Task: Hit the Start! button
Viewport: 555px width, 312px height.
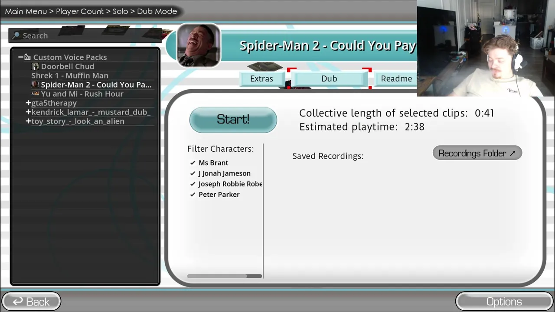Action: [x=233, y=120]
